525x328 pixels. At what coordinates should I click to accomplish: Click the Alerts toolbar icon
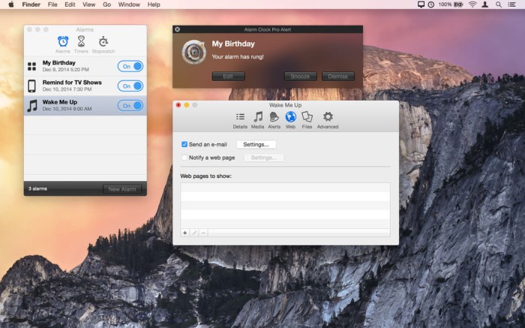point(274,117)
